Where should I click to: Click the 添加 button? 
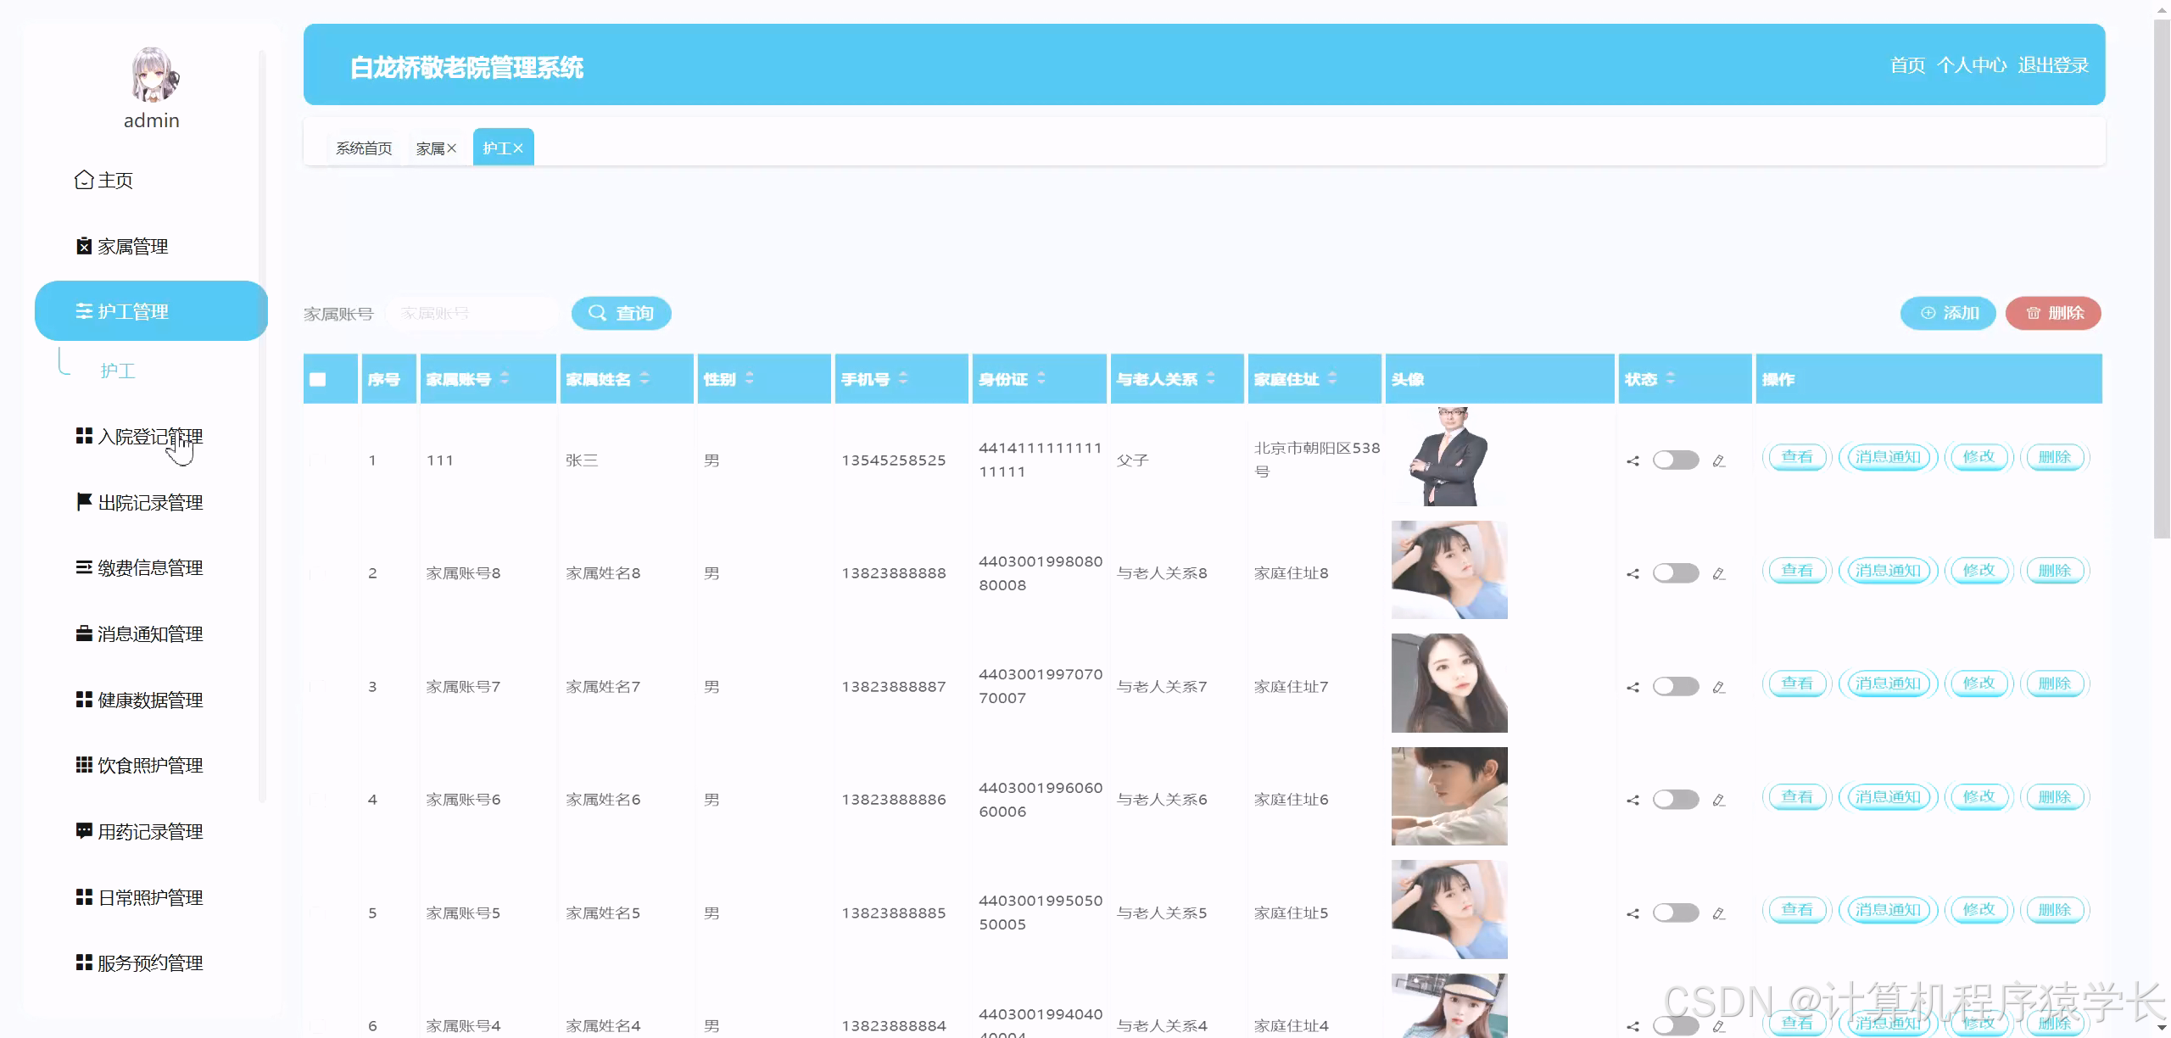pos(1948,313)
